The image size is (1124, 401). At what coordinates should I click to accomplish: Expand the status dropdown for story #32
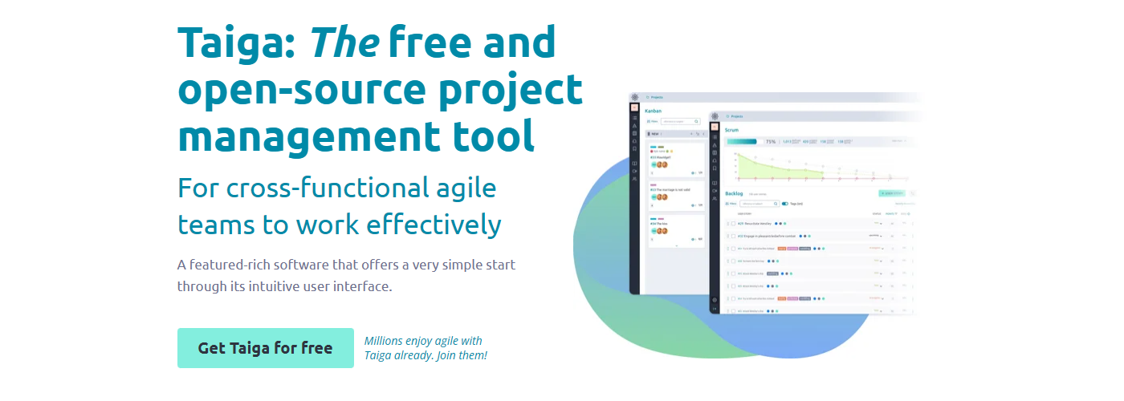[x=875, y=236]
